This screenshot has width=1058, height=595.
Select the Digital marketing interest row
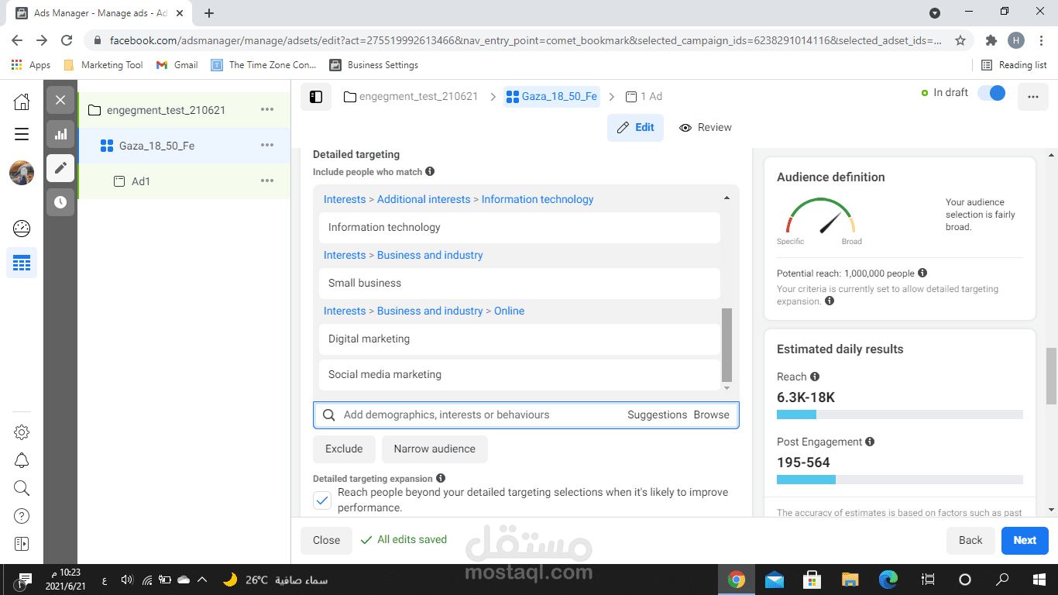(520, 339)
